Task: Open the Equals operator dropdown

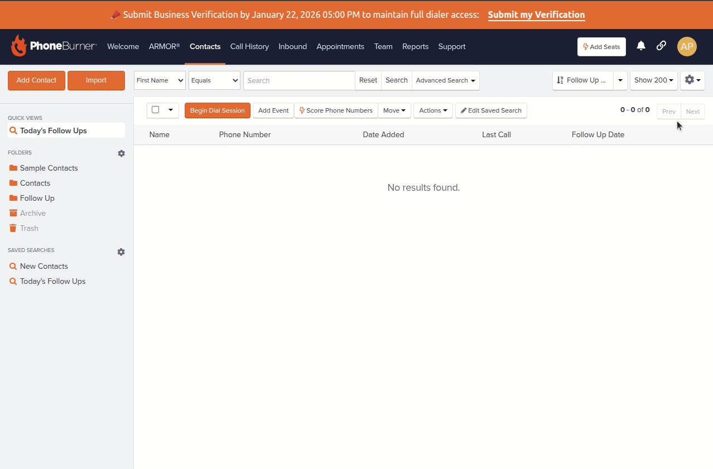Action: [214, 80]
